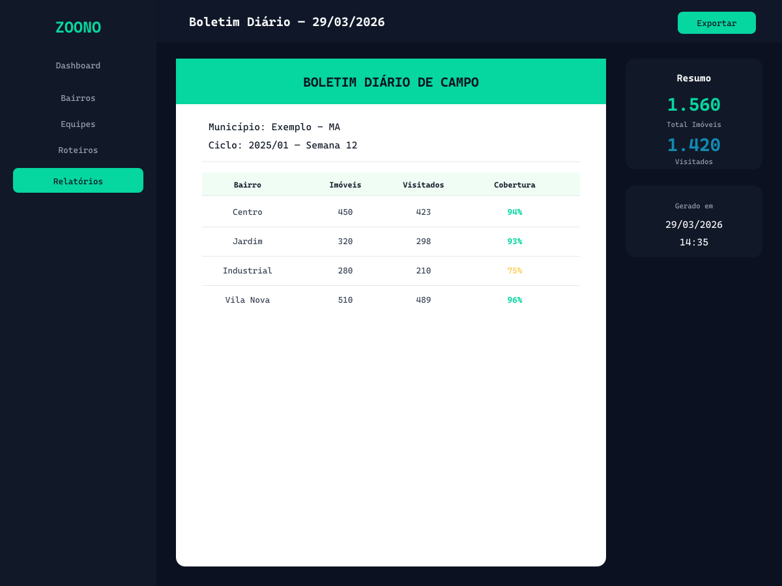The width and height of the screenshot is (782, 586).
Task: Click the 1.560 Total Imóveis figure
Action: point(693,104)
